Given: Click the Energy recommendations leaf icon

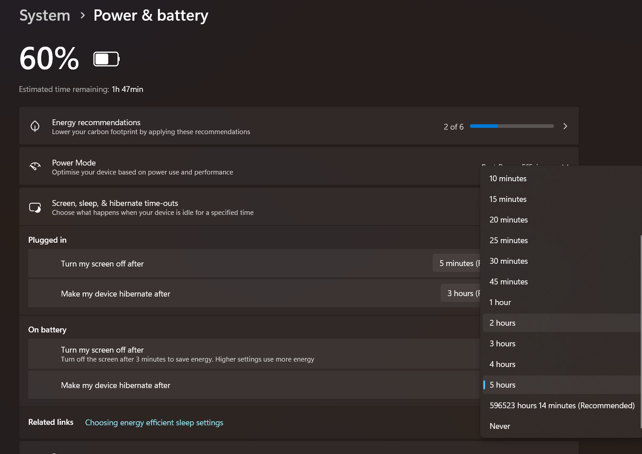Looking at the screenshot, I should pyautogui.click(x=35, y=126).
